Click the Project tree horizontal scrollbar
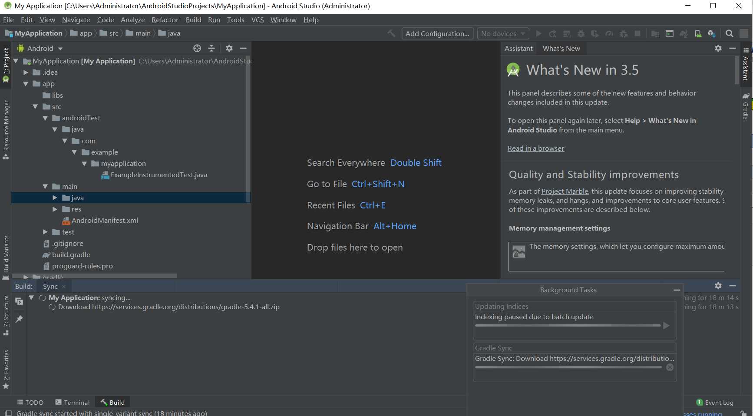The height and width of the screenshot is (416, 753). [x=94, y=276]
